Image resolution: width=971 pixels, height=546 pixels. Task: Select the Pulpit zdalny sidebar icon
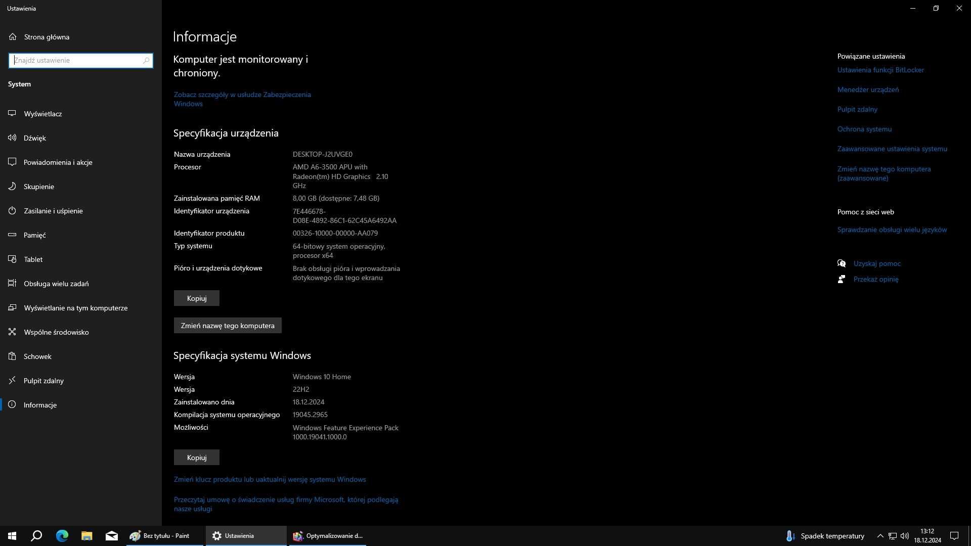pos(12,381)
